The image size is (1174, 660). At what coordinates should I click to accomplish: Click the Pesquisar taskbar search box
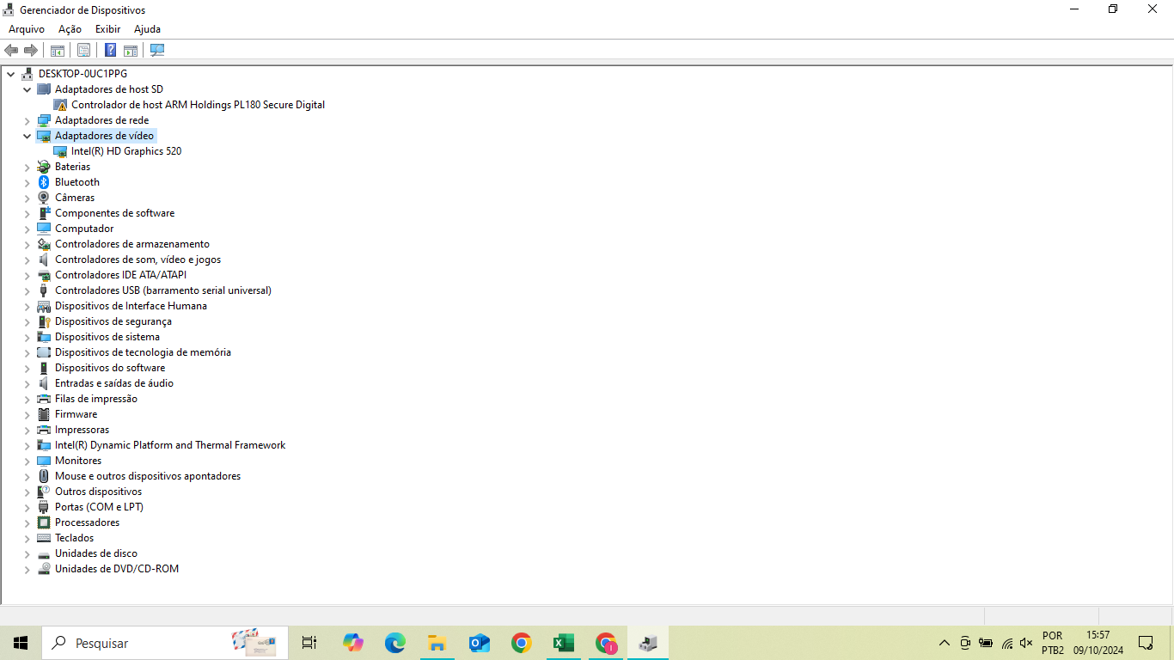coord(165,643)
